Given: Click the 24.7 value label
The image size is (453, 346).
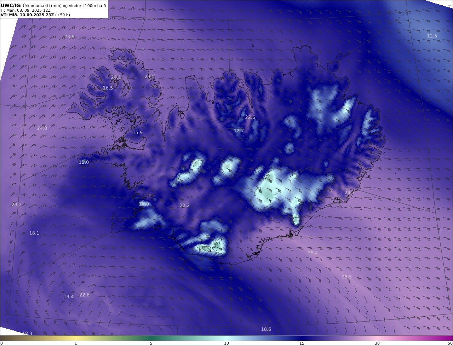Looking at the screenshot, I should pyautogui.click(x=350, y=193).
